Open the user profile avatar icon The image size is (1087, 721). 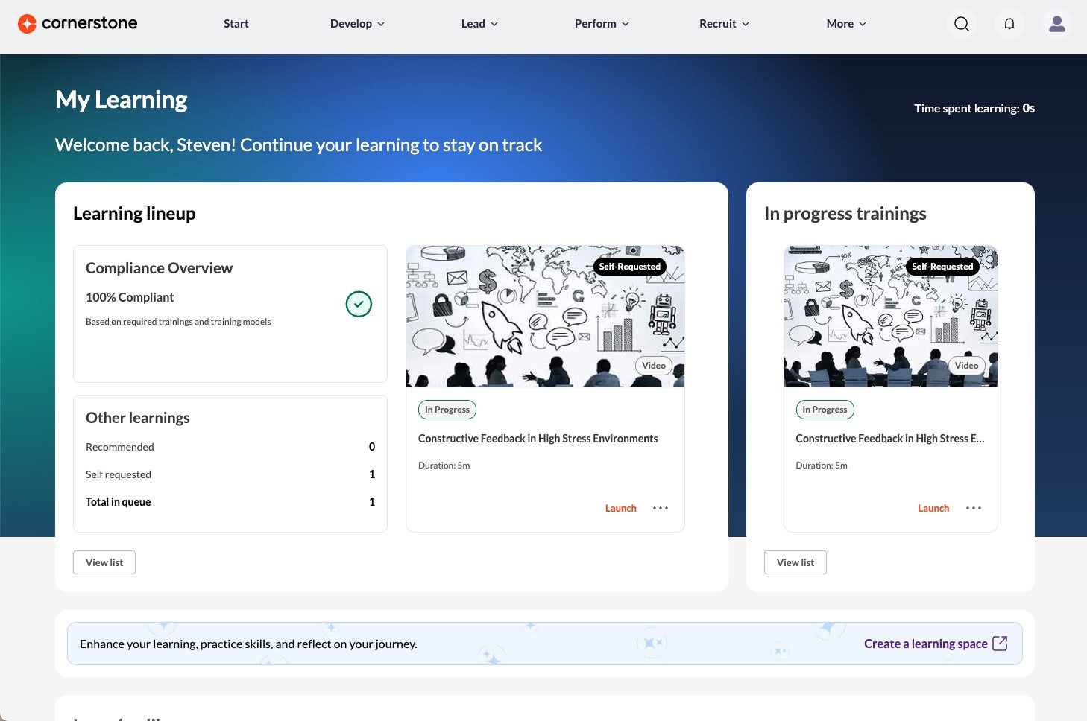coord(1057,24)
